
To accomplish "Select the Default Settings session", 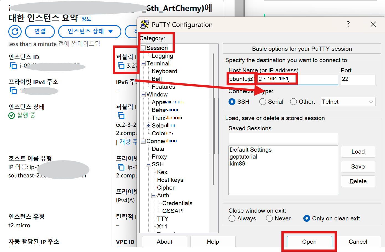I will coord(251,150).
